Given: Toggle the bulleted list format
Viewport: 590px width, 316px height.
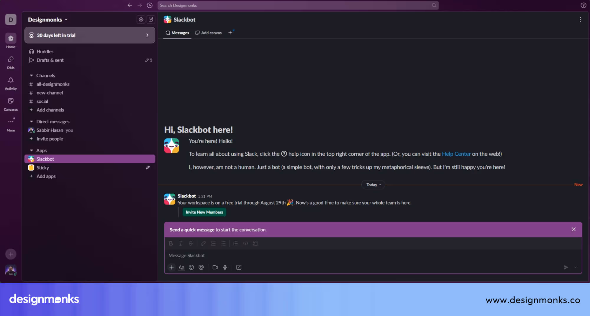Looking at the screenshot, I should coord(223,243).
